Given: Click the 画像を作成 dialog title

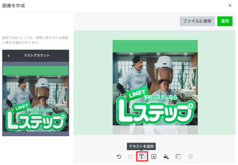Looking at the screenshot, I should 14,6.
